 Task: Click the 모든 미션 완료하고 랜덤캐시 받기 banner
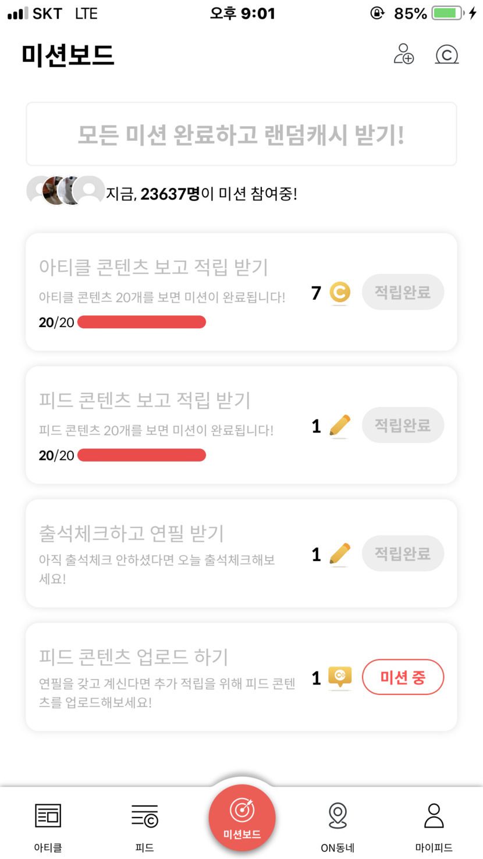pyautogui.click(x=241, y=134)
